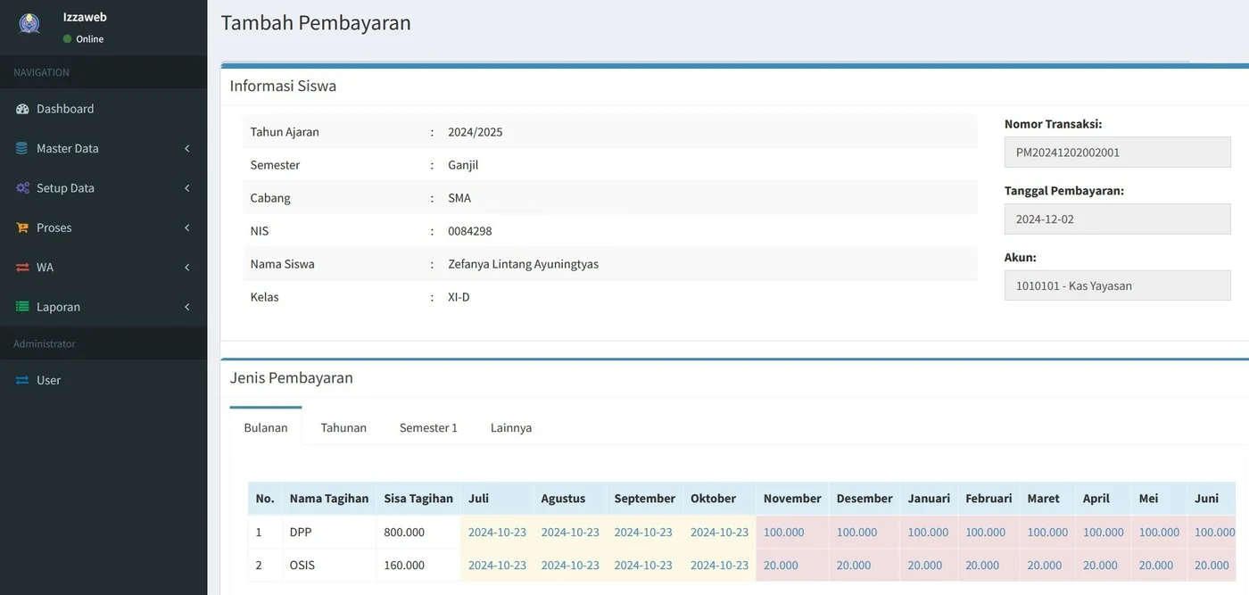
Task: Open the WA menu
Action: click(103, 268)
